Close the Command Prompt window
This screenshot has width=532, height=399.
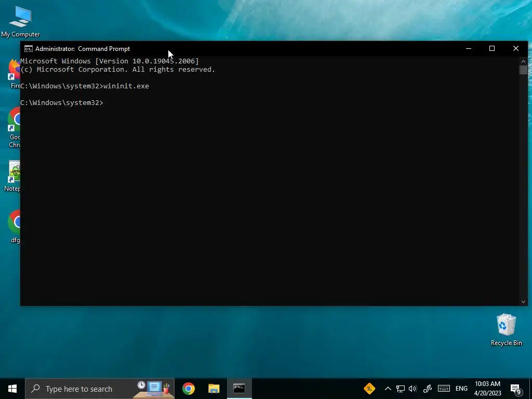point(516,48)
